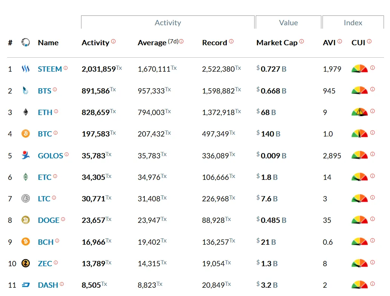390x296 pixels.
Task: Click the GOLOS coin logo icon
Action: coord(26,155)
